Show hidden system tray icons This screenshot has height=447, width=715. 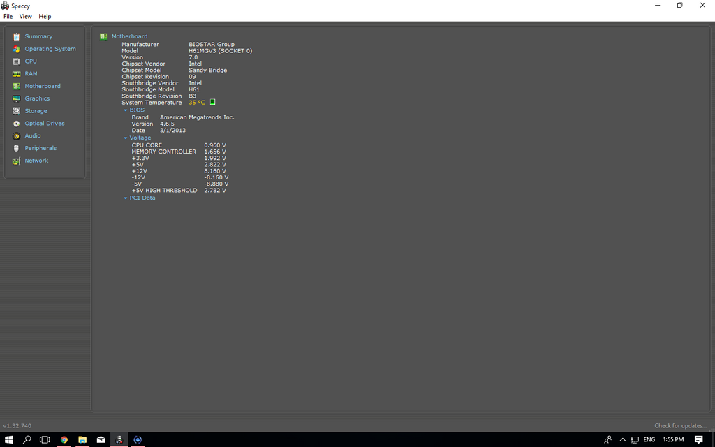pyautogui.click(x=622, y=440)
